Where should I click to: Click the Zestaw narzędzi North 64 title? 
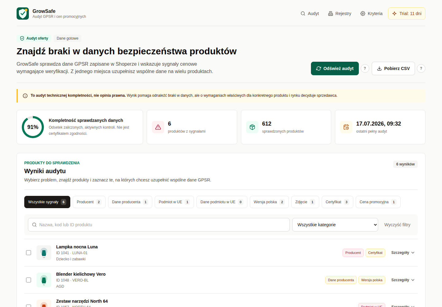(x=82, y=301)
